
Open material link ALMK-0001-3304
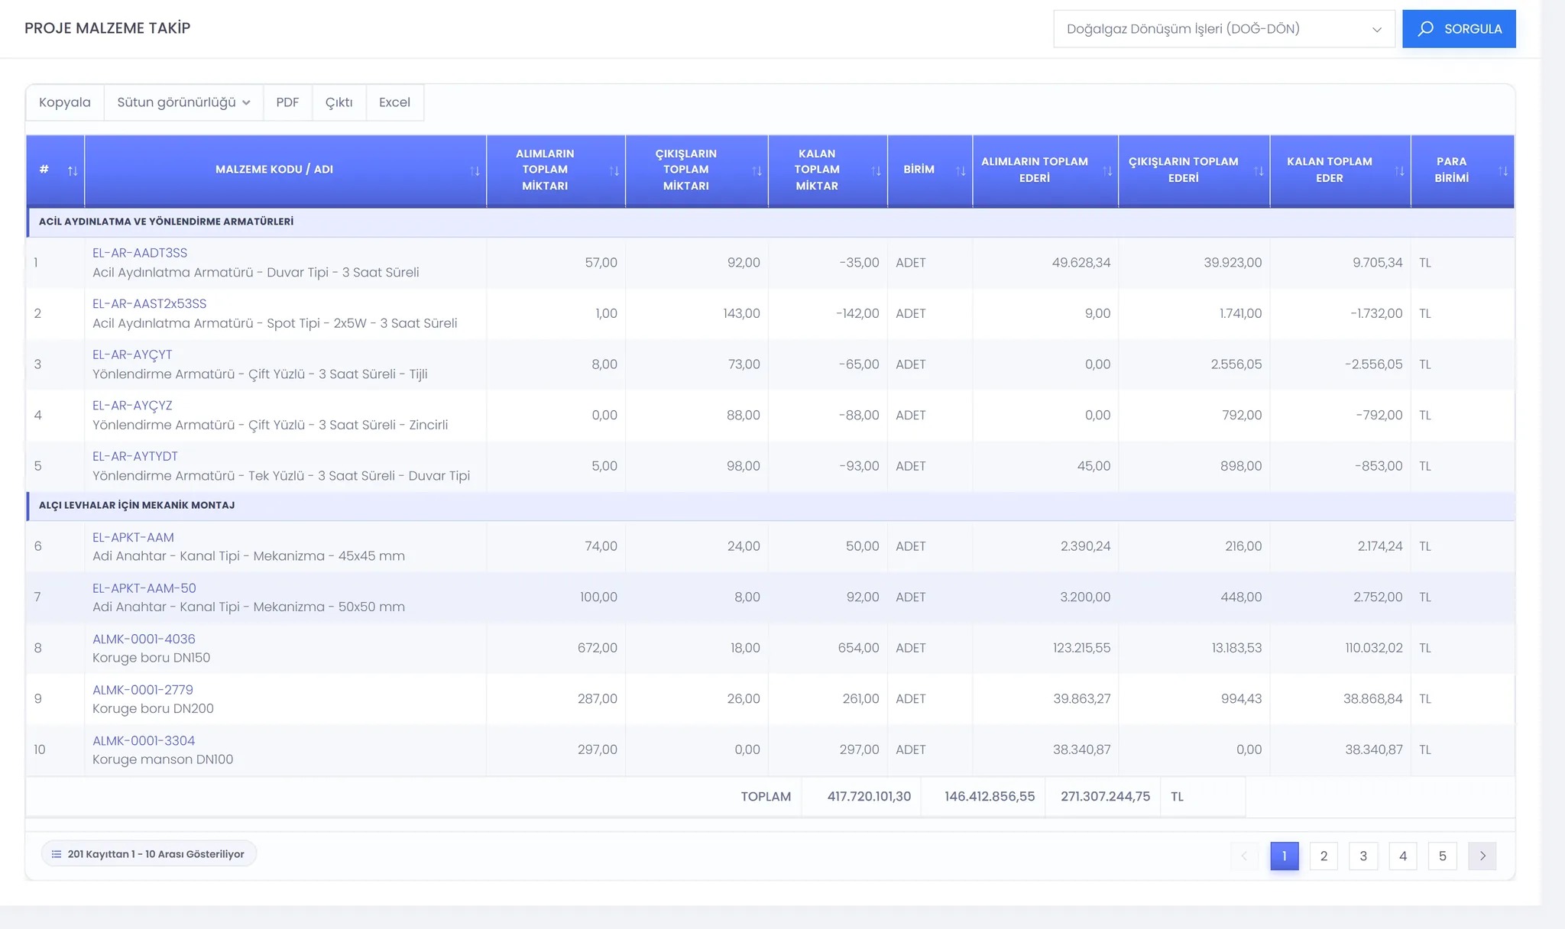pyautogui.click(x=144, y=740)
